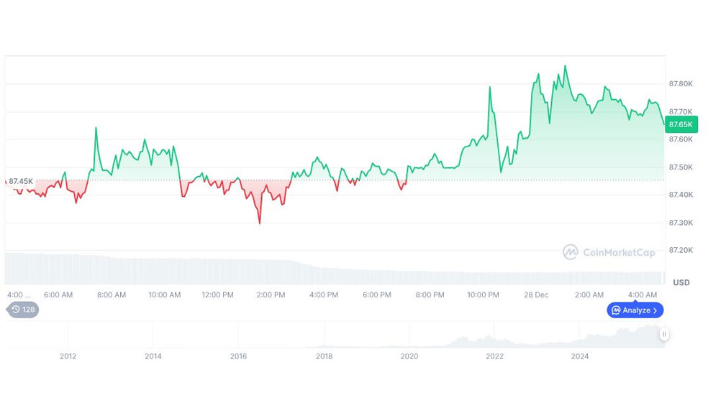This screenshot has width=708, height=398.
Task: Select 2022 on the range navigator
Action: point(494,356)
